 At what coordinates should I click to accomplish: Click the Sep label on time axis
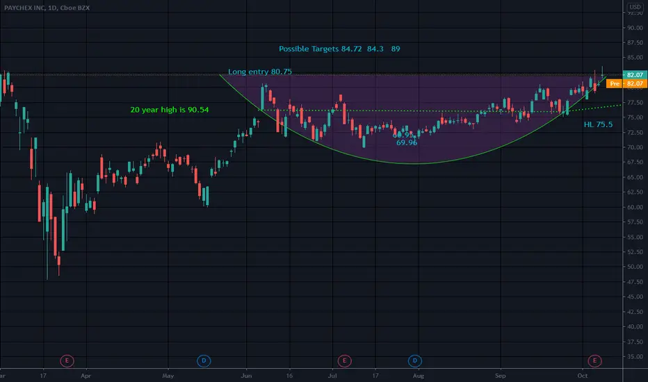coord(500,376)
